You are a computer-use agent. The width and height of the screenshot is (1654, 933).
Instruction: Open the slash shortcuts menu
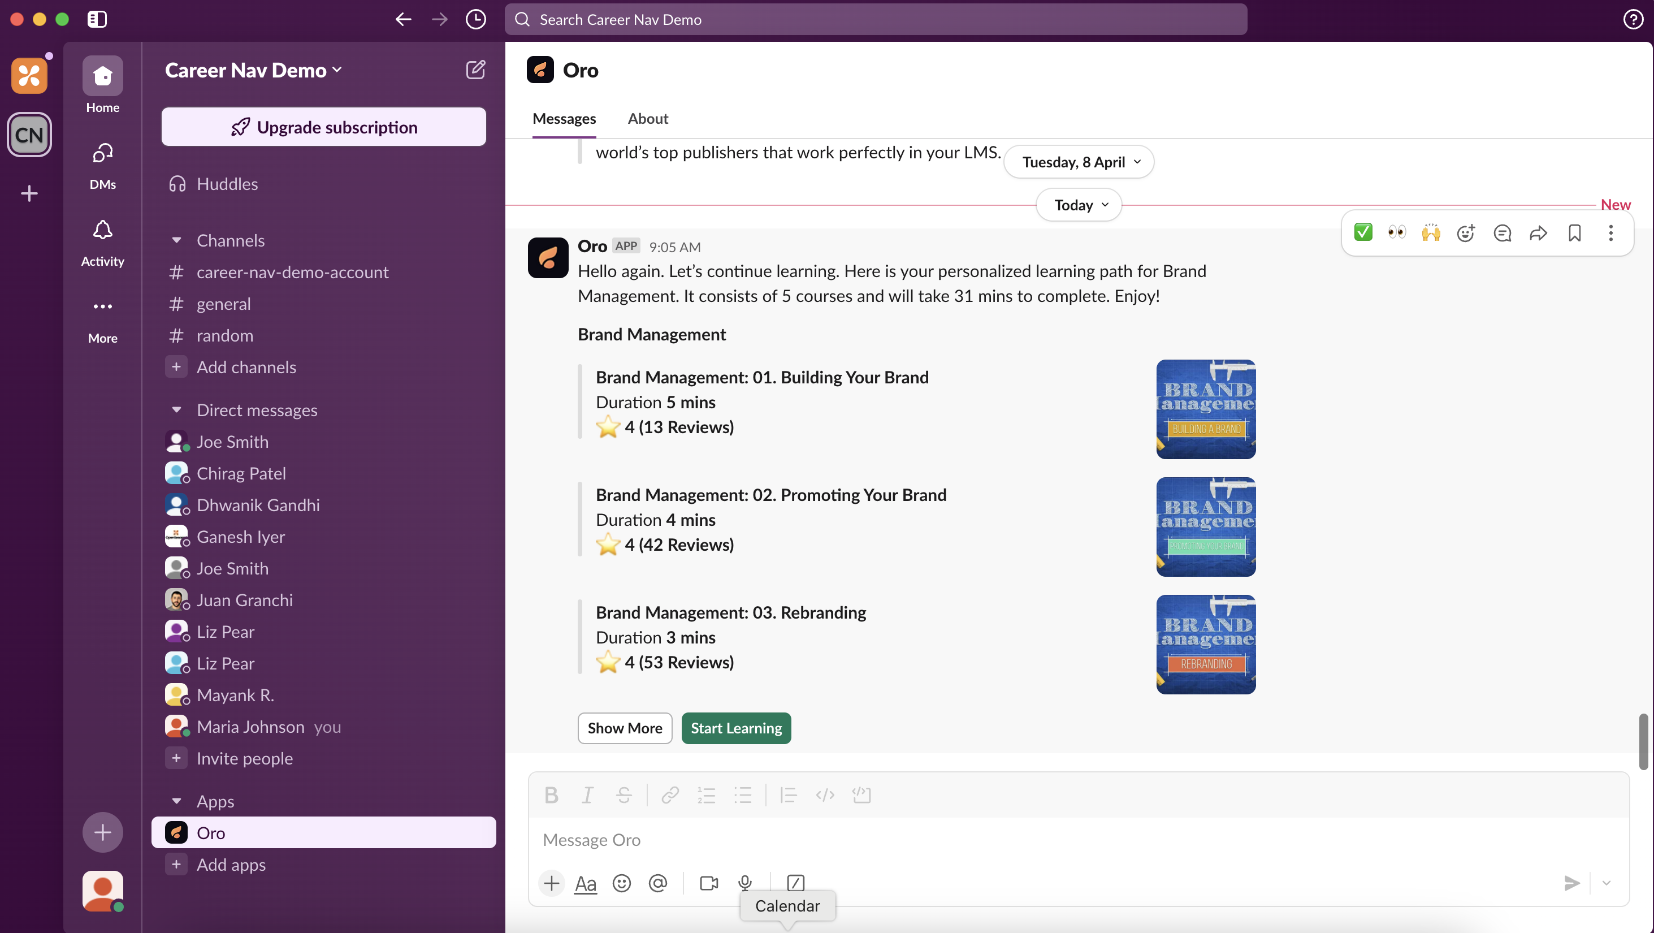point(795,883)
